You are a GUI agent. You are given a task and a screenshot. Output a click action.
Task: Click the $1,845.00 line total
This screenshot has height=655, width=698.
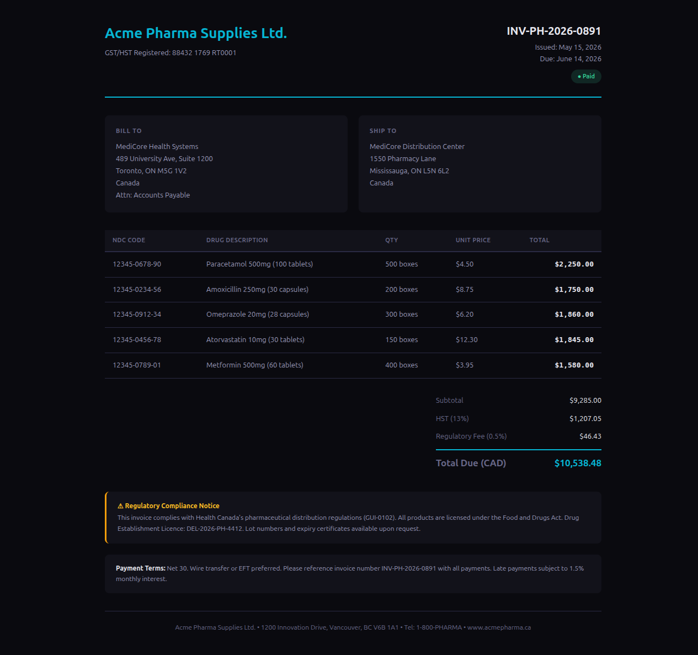click(x=574, y=340)
